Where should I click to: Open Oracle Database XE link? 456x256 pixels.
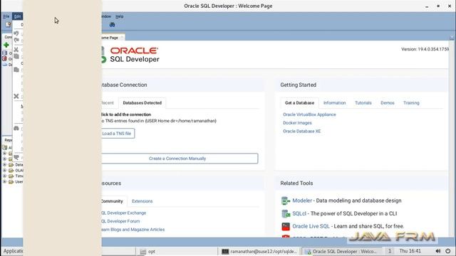[302, 131]
